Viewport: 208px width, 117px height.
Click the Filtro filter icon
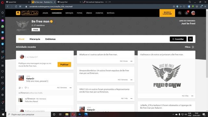[193, 47]
